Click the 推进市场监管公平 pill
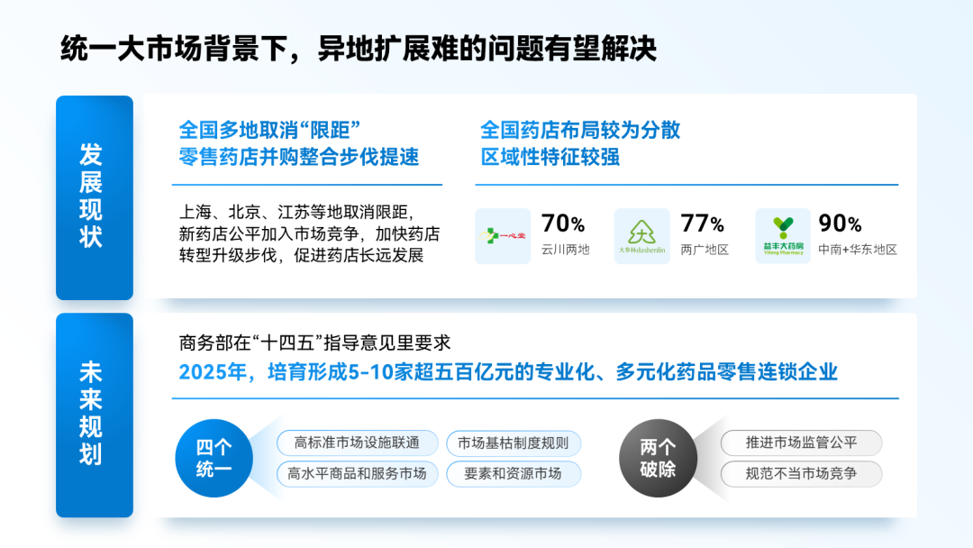The image size is (973, 548). point(801,443)
